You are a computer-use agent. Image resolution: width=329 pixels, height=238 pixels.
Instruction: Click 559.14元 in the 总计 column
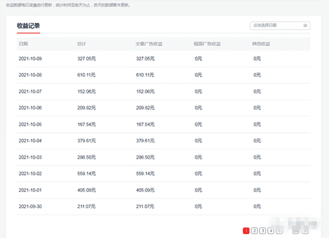pyautogui.click(x=87, y=174)
